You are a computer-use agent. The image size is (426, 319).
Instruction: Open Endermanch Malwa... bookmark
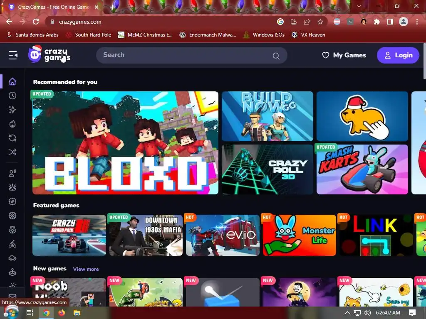pyautogui.click(x=208, y=35)
